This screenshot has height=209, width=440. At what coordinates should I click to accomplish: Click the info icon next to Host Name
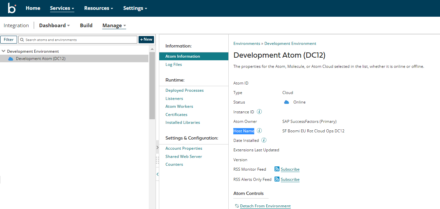tap(259, 131)
